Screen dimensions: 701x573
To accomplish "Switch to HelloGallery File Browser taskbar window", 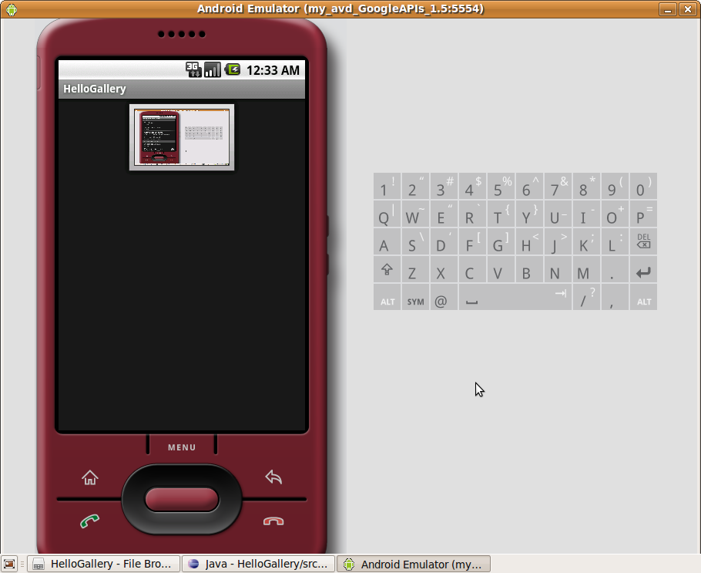I will [104, 564].
